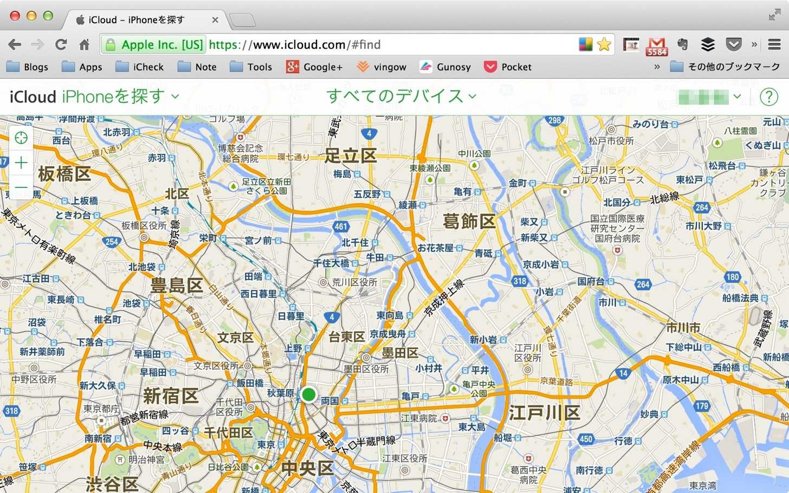Open the Pocket bookmark
Viewport: 789px width, 493px height.
coord(508,67)
